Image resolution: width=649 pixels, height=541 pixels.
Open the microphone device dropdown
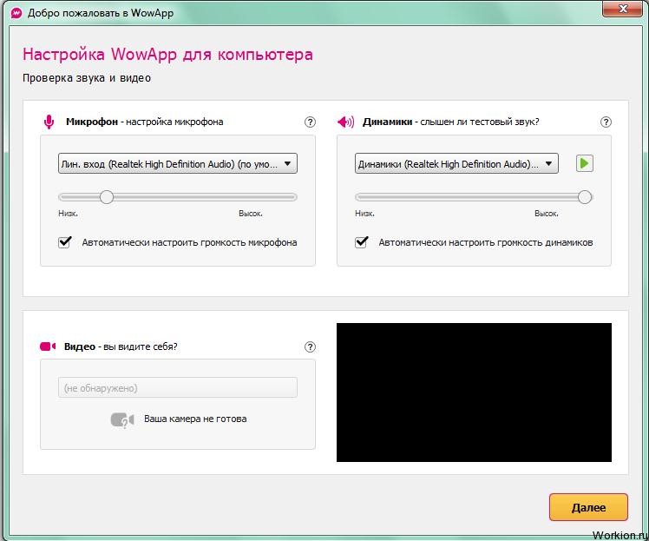pos(178,163)
